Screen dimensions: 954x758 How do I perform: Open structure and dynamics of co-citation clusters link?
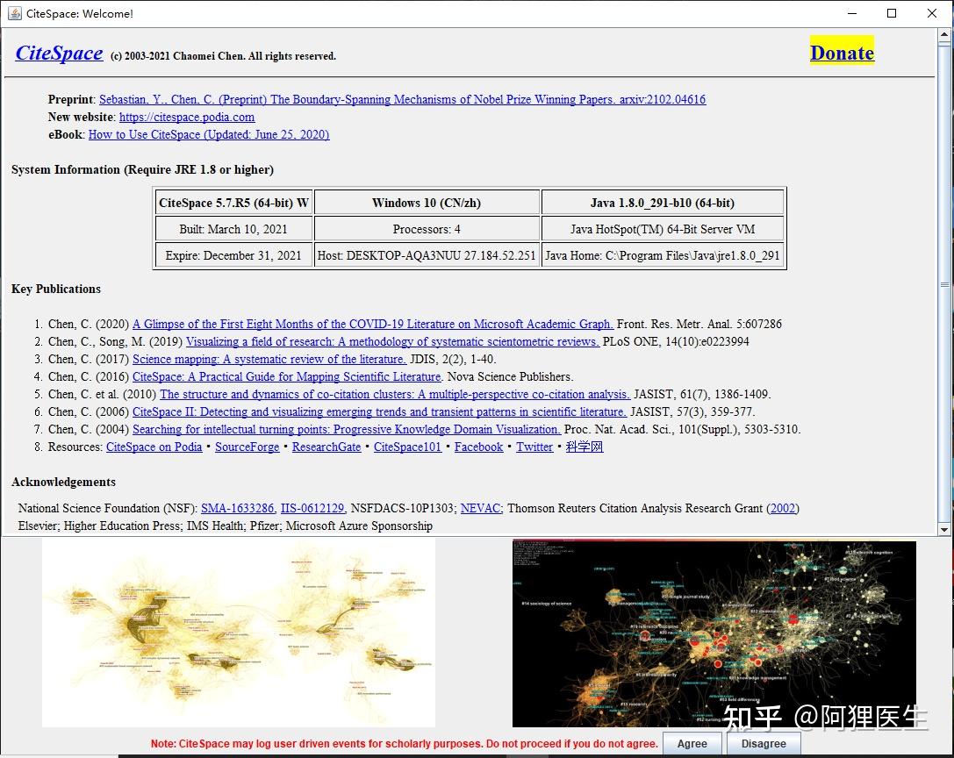395,395
